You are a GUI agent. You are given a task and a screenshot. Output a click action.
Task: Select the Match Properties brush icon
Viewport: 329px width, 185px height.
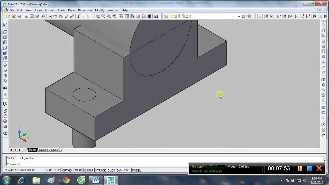66,16
